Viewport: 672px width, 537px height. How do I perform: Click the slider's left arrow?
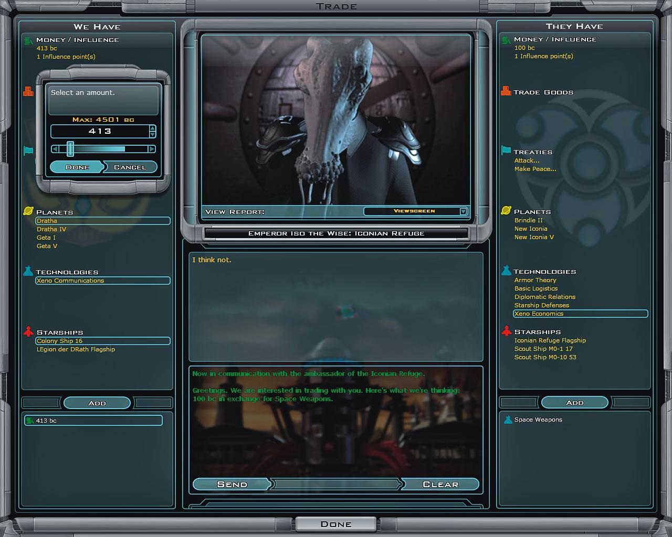point(55,149)
